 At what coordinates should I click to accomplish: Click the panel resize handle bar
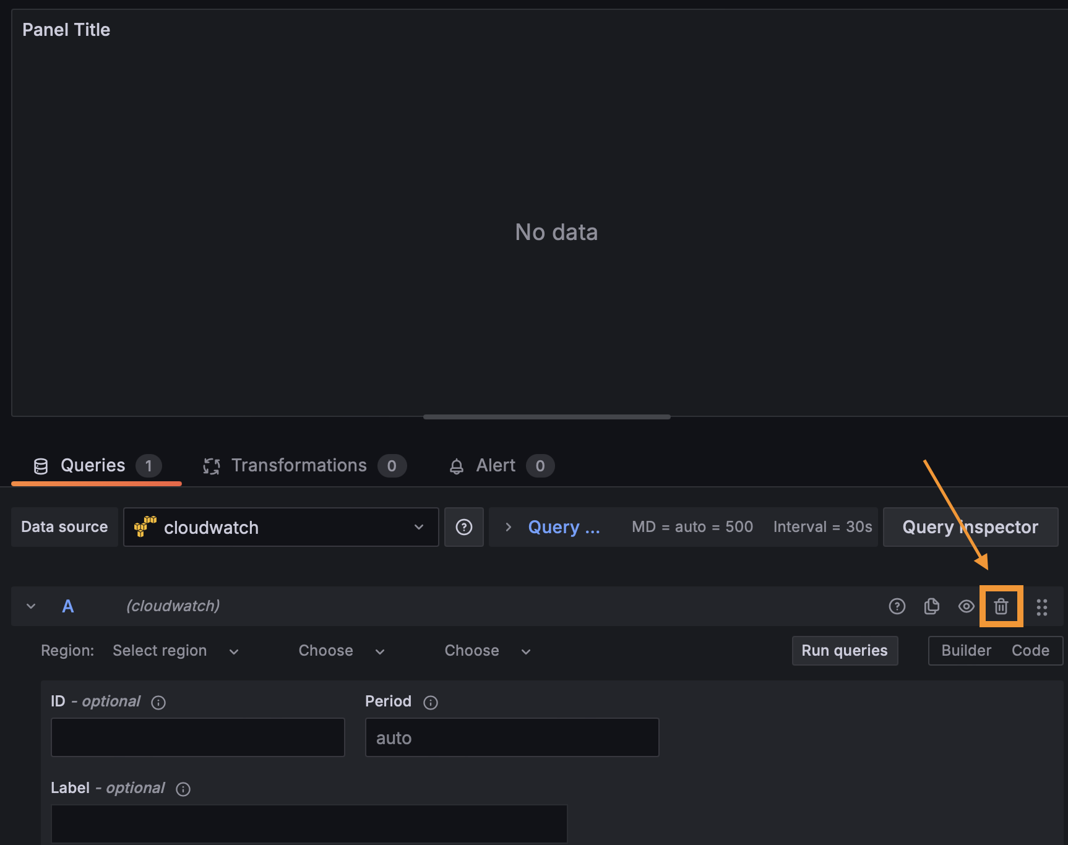pos(547,417)
